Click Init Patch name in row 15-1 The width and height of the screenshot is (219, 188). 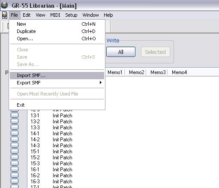[63, 152]
